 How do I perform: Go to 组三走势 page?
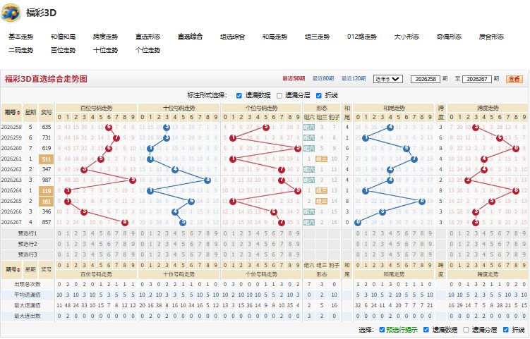pos(317,37)
